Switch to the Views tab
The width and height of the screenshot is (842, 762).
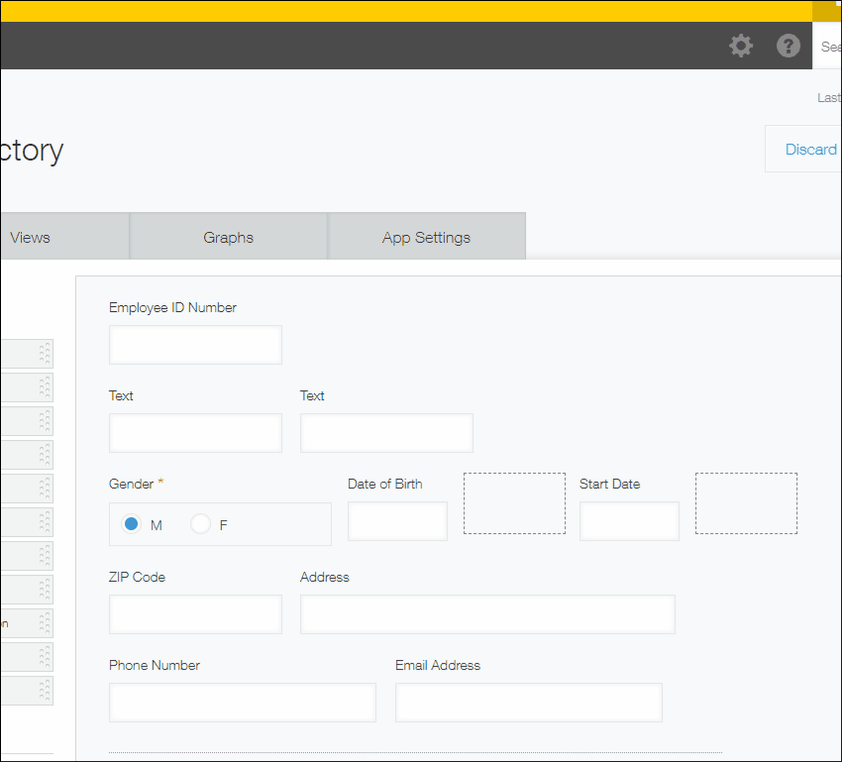(30, 236)
